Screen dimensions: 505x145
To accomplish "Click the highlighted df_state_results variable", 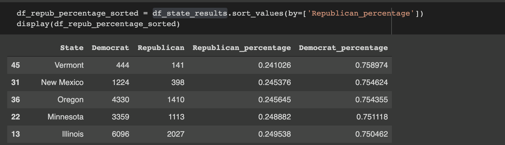I will click(190, 13).
